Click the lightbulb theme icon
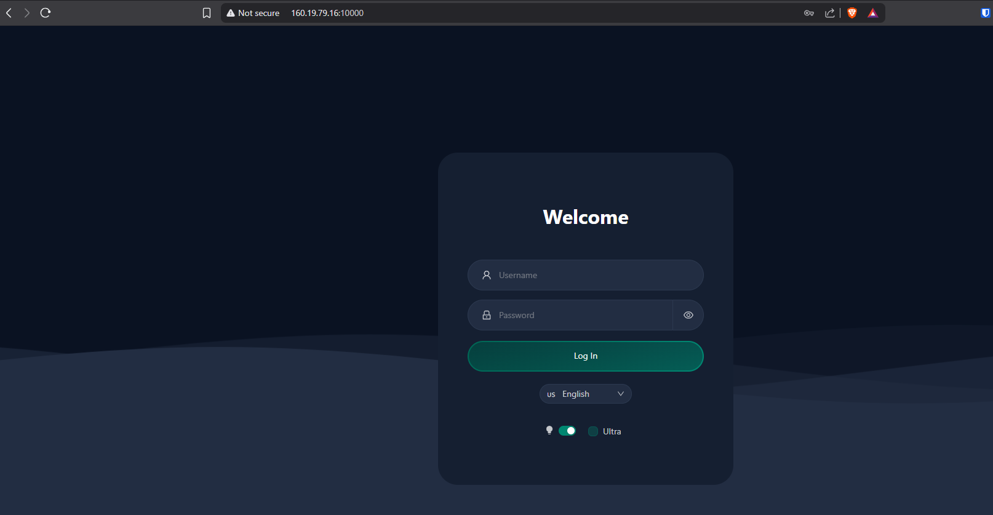Viewport: 993px width, 515px height. coord(549,431)
